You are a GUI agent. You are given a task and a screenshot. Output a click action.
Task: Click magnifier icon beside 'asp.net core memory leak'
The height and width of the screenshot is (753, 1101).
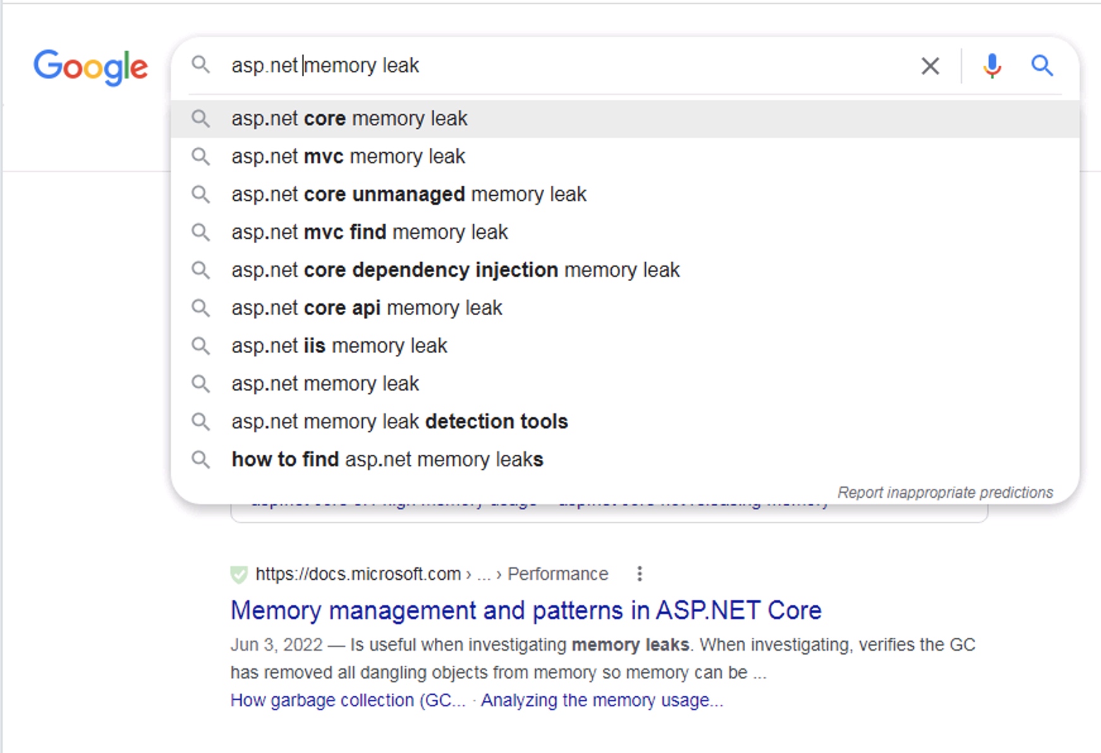tap(201, 118)
